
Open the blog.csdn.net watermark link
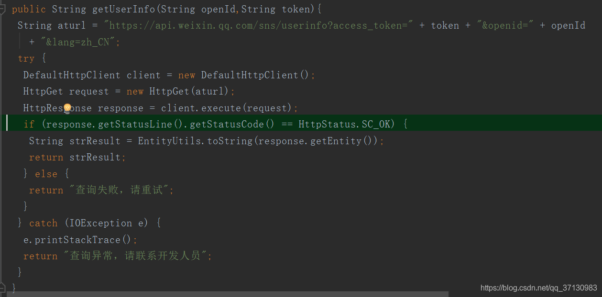point(538,288)
